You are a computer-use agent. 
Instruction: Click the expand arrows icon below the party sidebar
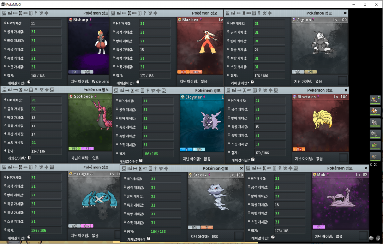coord(374,165)
